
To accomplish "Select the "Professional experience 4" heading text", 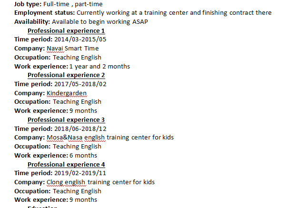I will (x=66, y=165).
